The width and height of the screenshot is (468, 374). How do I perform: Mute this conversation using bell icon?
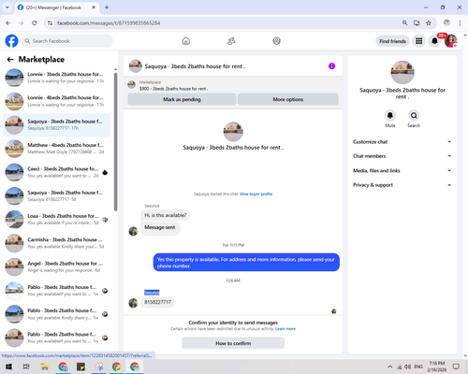tap(390, 116)
